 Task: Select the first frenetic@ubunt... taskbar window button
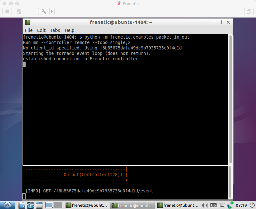[x=86, y=205]
